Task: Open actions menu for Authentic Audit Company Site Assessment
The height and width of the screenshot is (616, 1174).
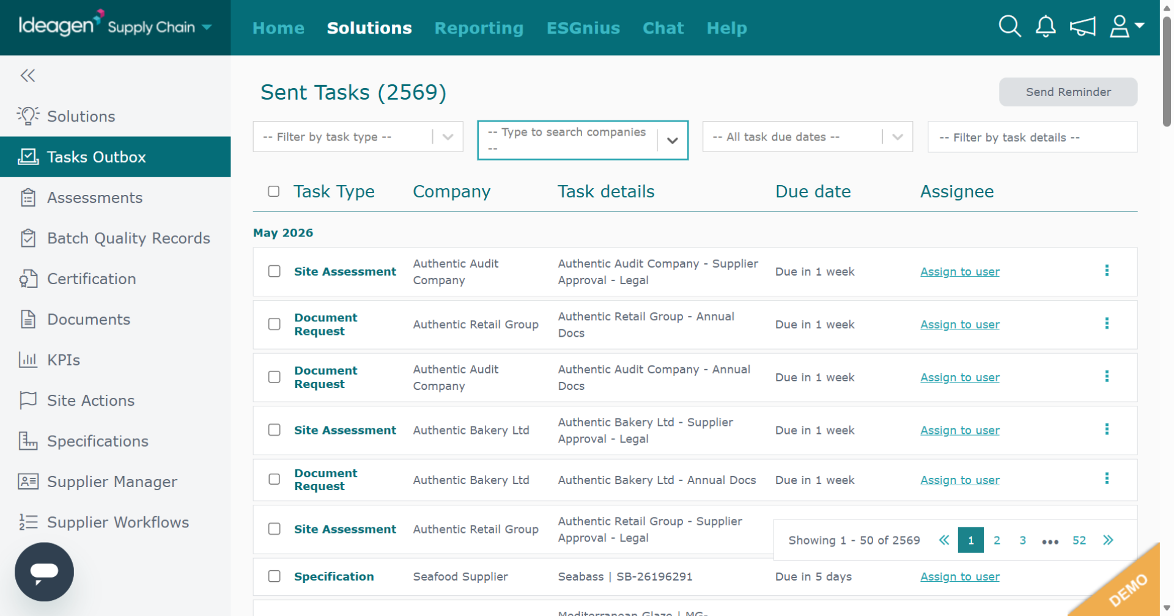Action: (1107, 271)
